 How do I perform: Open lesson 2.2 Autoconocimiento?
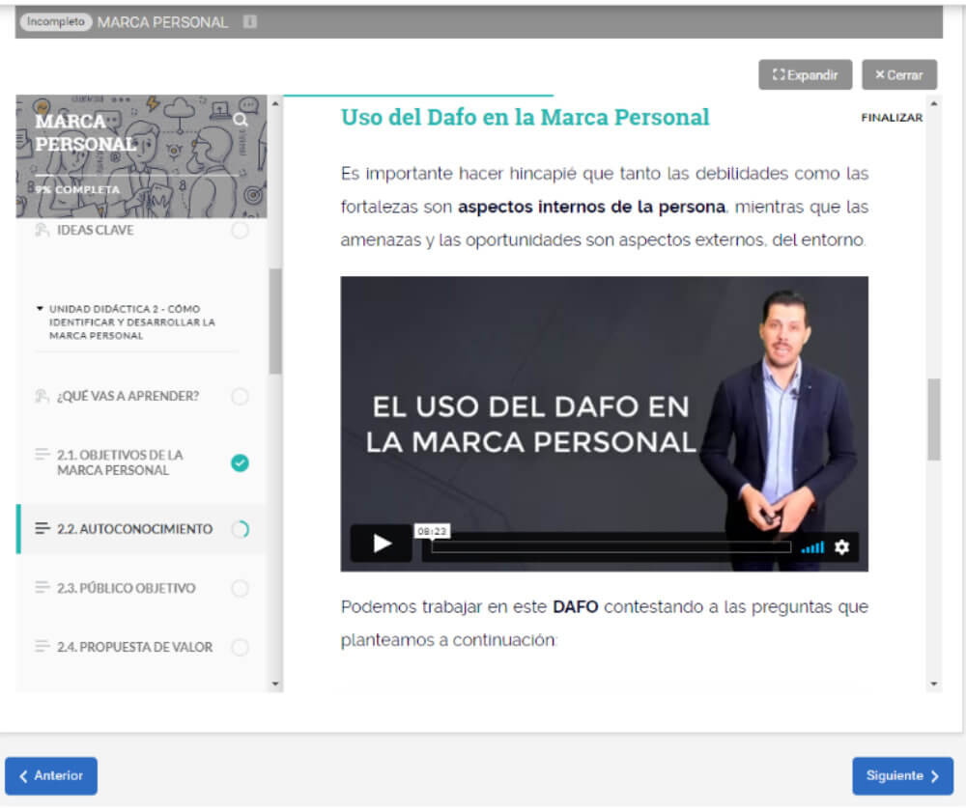tap(134, 529)
